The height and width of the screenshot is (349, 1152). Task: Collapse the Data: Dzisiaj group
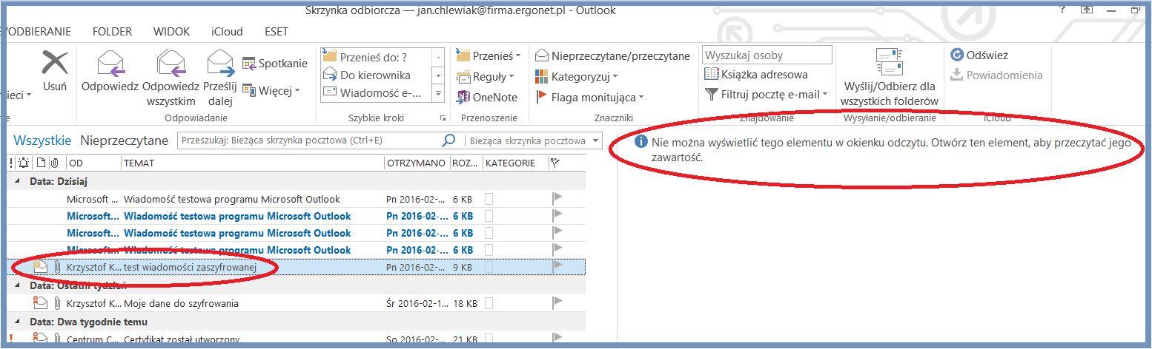coord(18,181)
